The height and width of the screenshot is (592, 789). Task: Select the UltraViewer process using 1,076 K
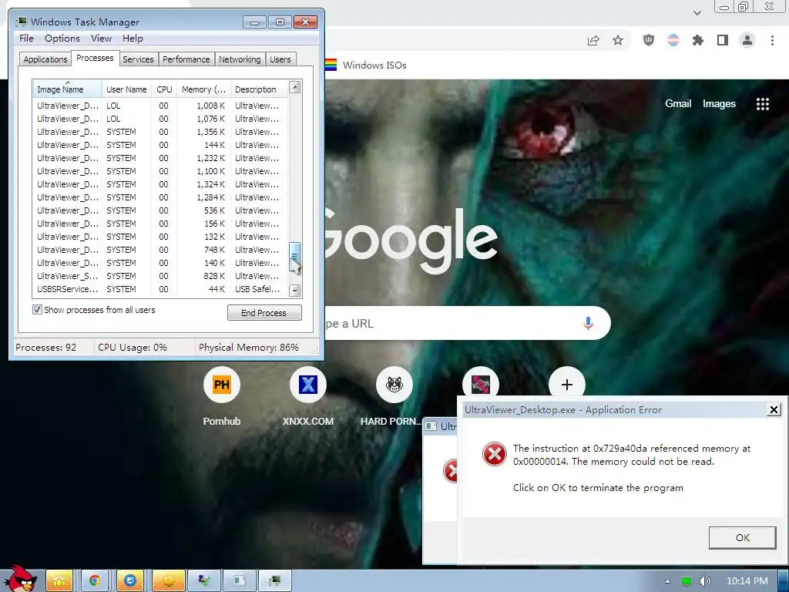(160, 119)
